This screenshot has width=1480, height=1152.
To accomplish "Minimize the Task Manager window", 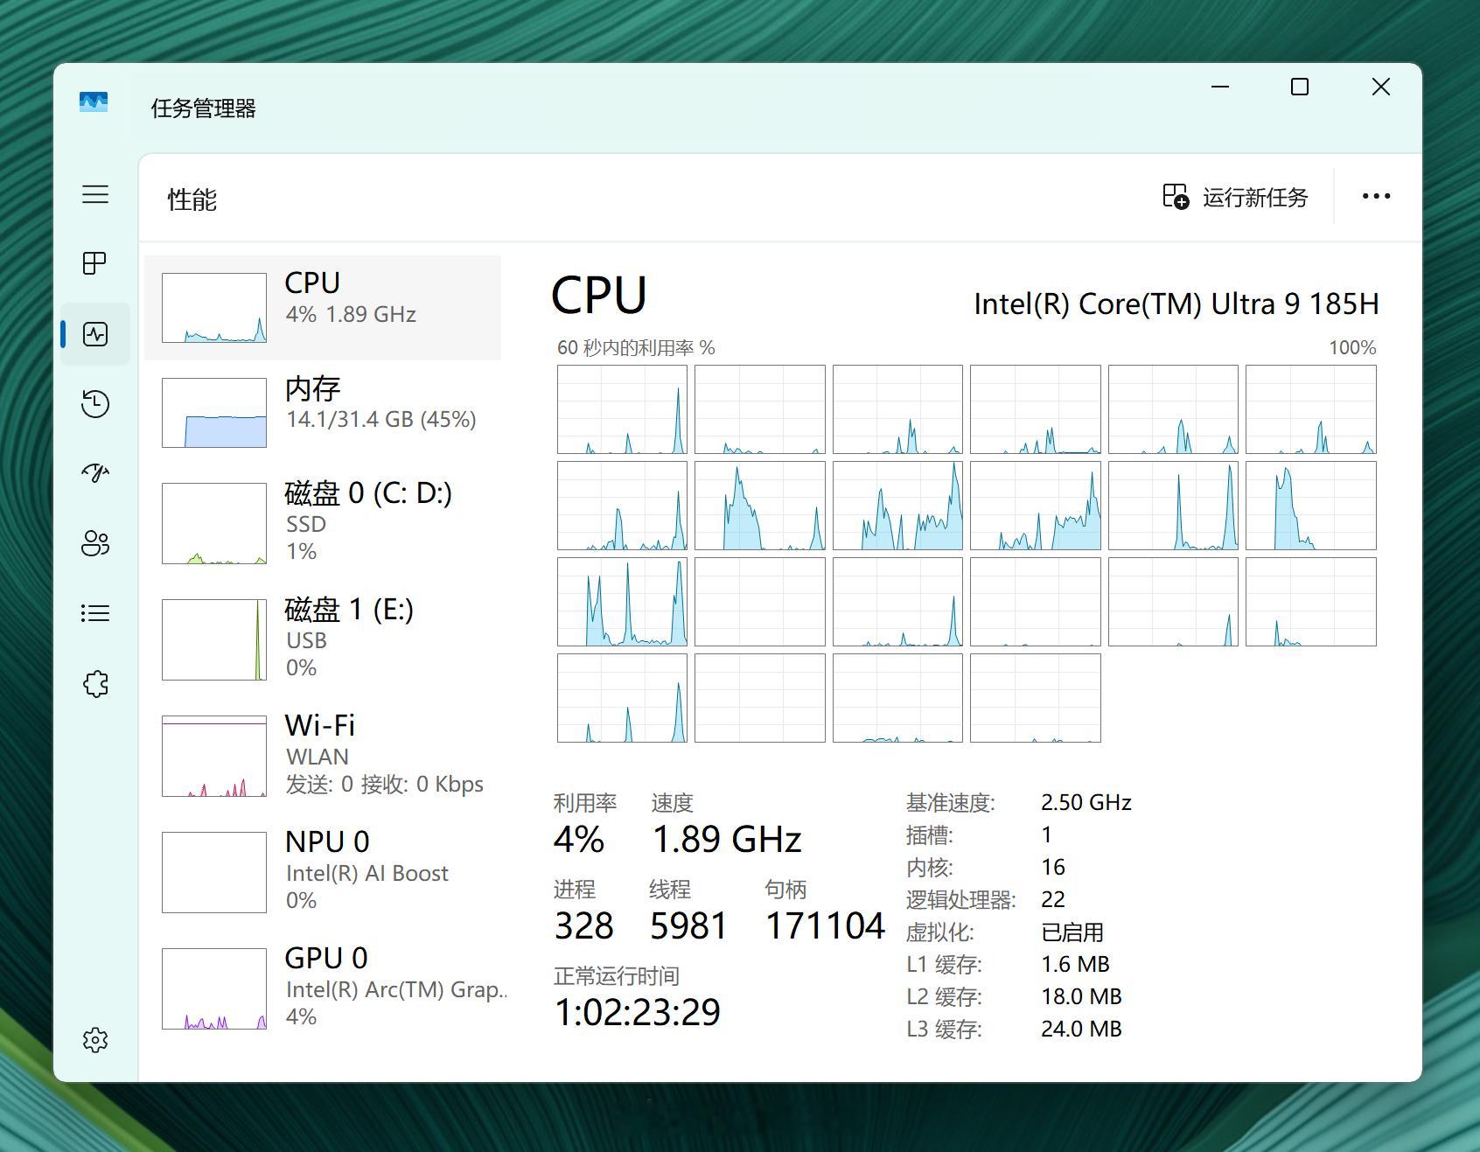I will click(1220, 87).
